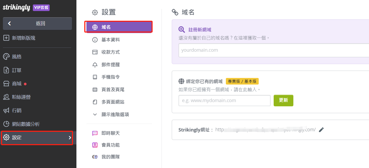Screen dimensions: 369x168
Task: Click the Strikingly logo
Action: [17, 8]
